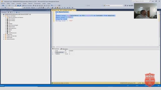Select the MsSat database
161x90 pixels.
pos(10,30)
